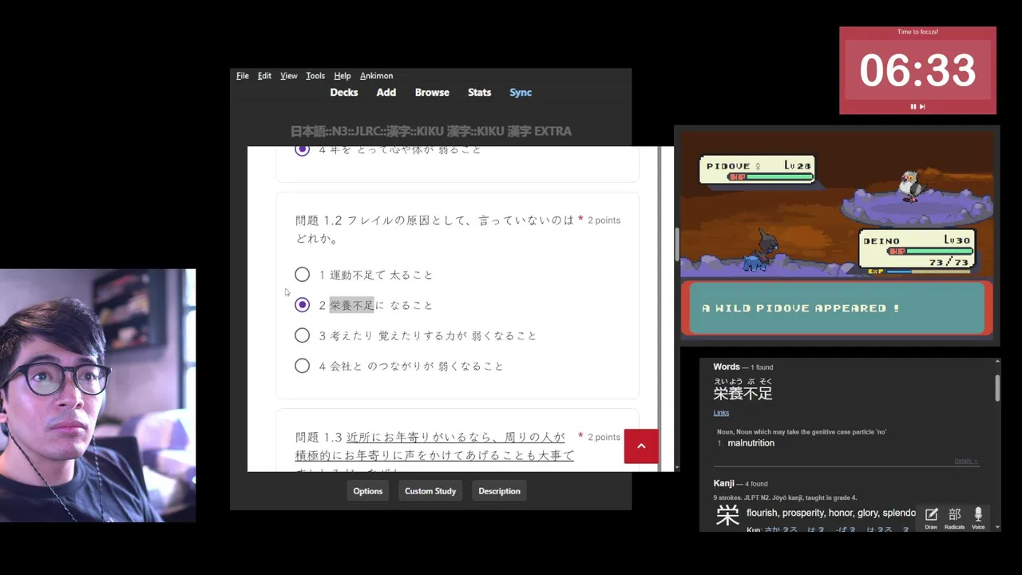Click the 'malnutrition' definition text

(x=751, y=443)
